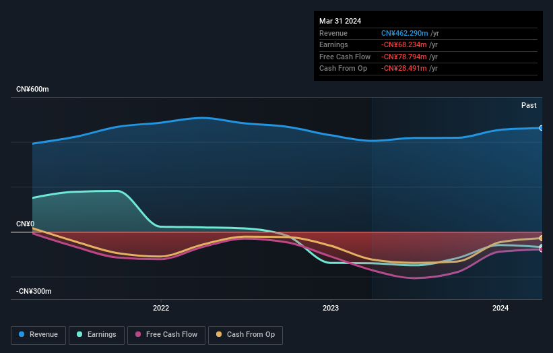Image resolution: width=553 pixels, height=353 pixels.
Task: Click the -CN¥68.234m earnings value
Action: (404, 44)
